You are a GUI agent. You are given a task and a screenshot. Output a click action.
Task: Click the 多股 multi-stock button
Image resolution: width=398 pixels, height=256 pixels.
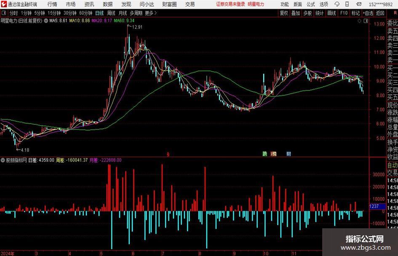pyautogui.click(x=307, y=13)
